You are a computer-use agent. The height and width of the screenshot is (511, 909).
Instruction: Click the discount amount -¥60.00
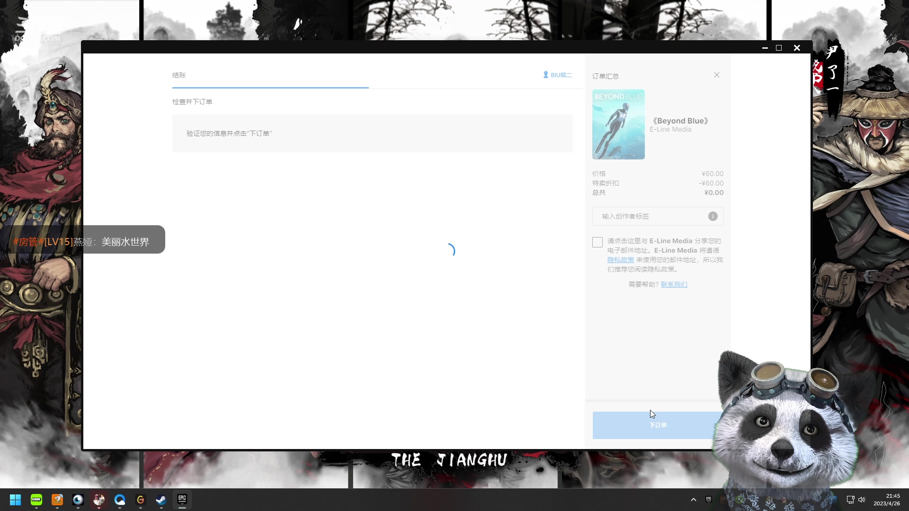pyautogui.click(x=712, y=183)
